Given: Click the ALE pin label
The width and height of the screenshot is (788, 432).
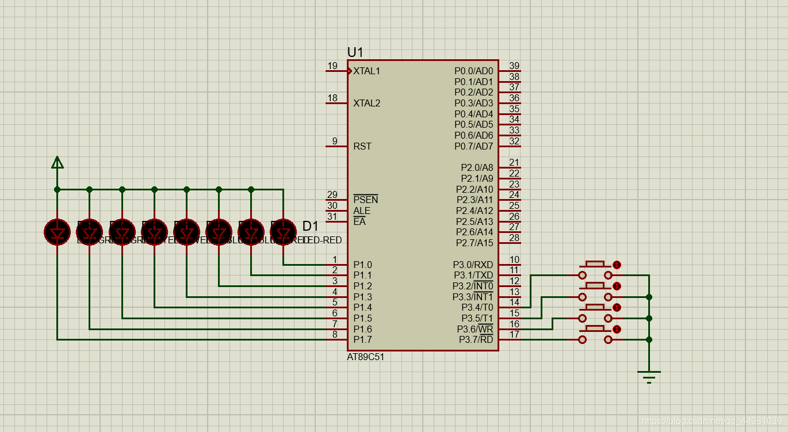Looking at the screenshot, I should (x=362, y=211).
